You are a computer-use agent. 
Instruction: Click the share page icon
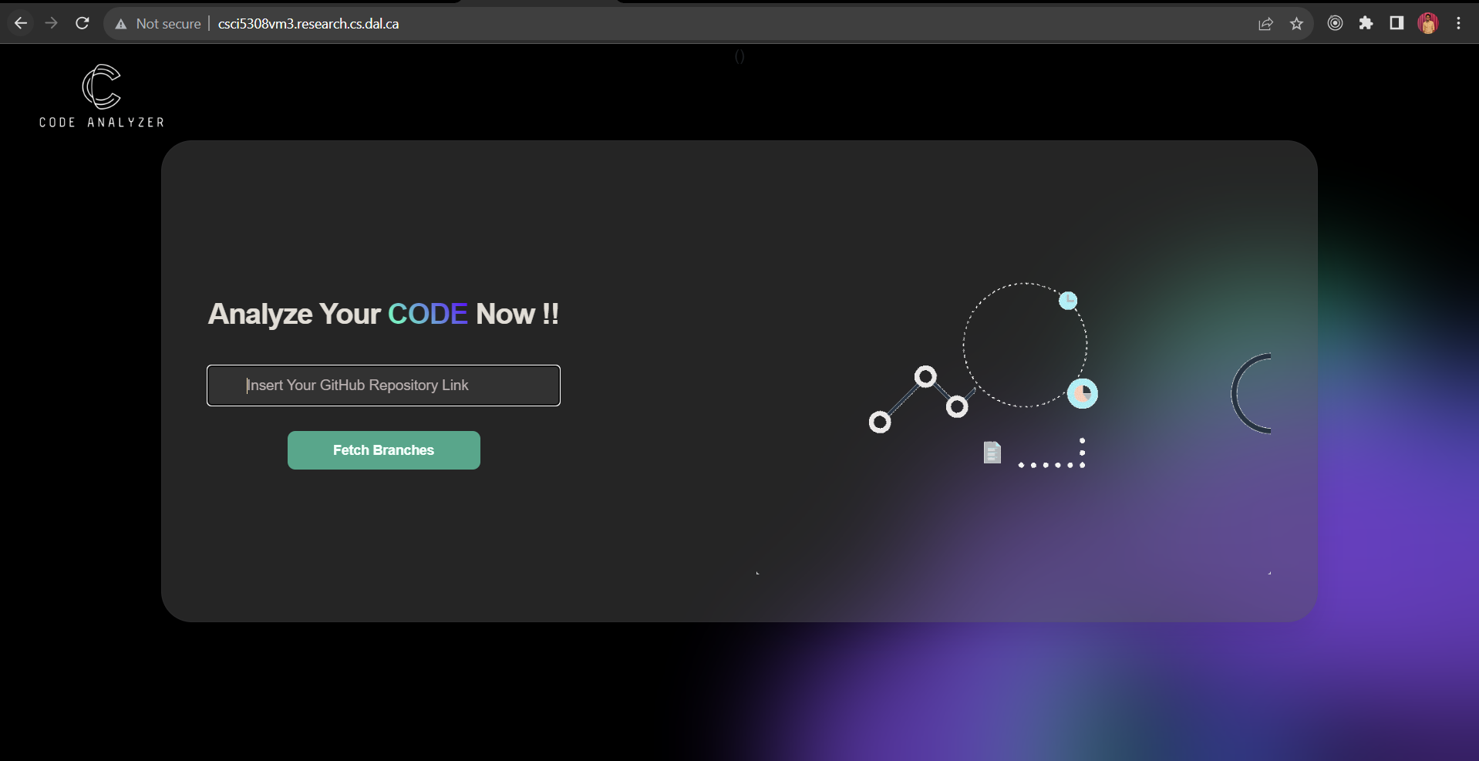coord(1265,24)
